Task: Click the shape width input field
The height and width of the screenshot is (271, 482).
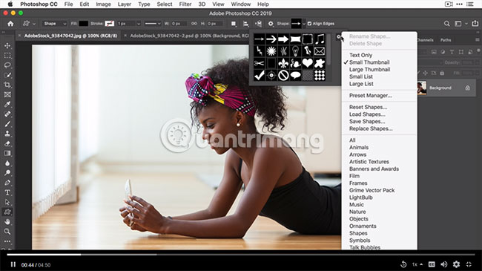Action: (179, 24)
